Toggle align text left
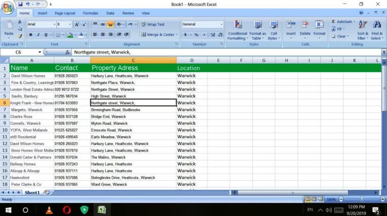 pos(95,34)
